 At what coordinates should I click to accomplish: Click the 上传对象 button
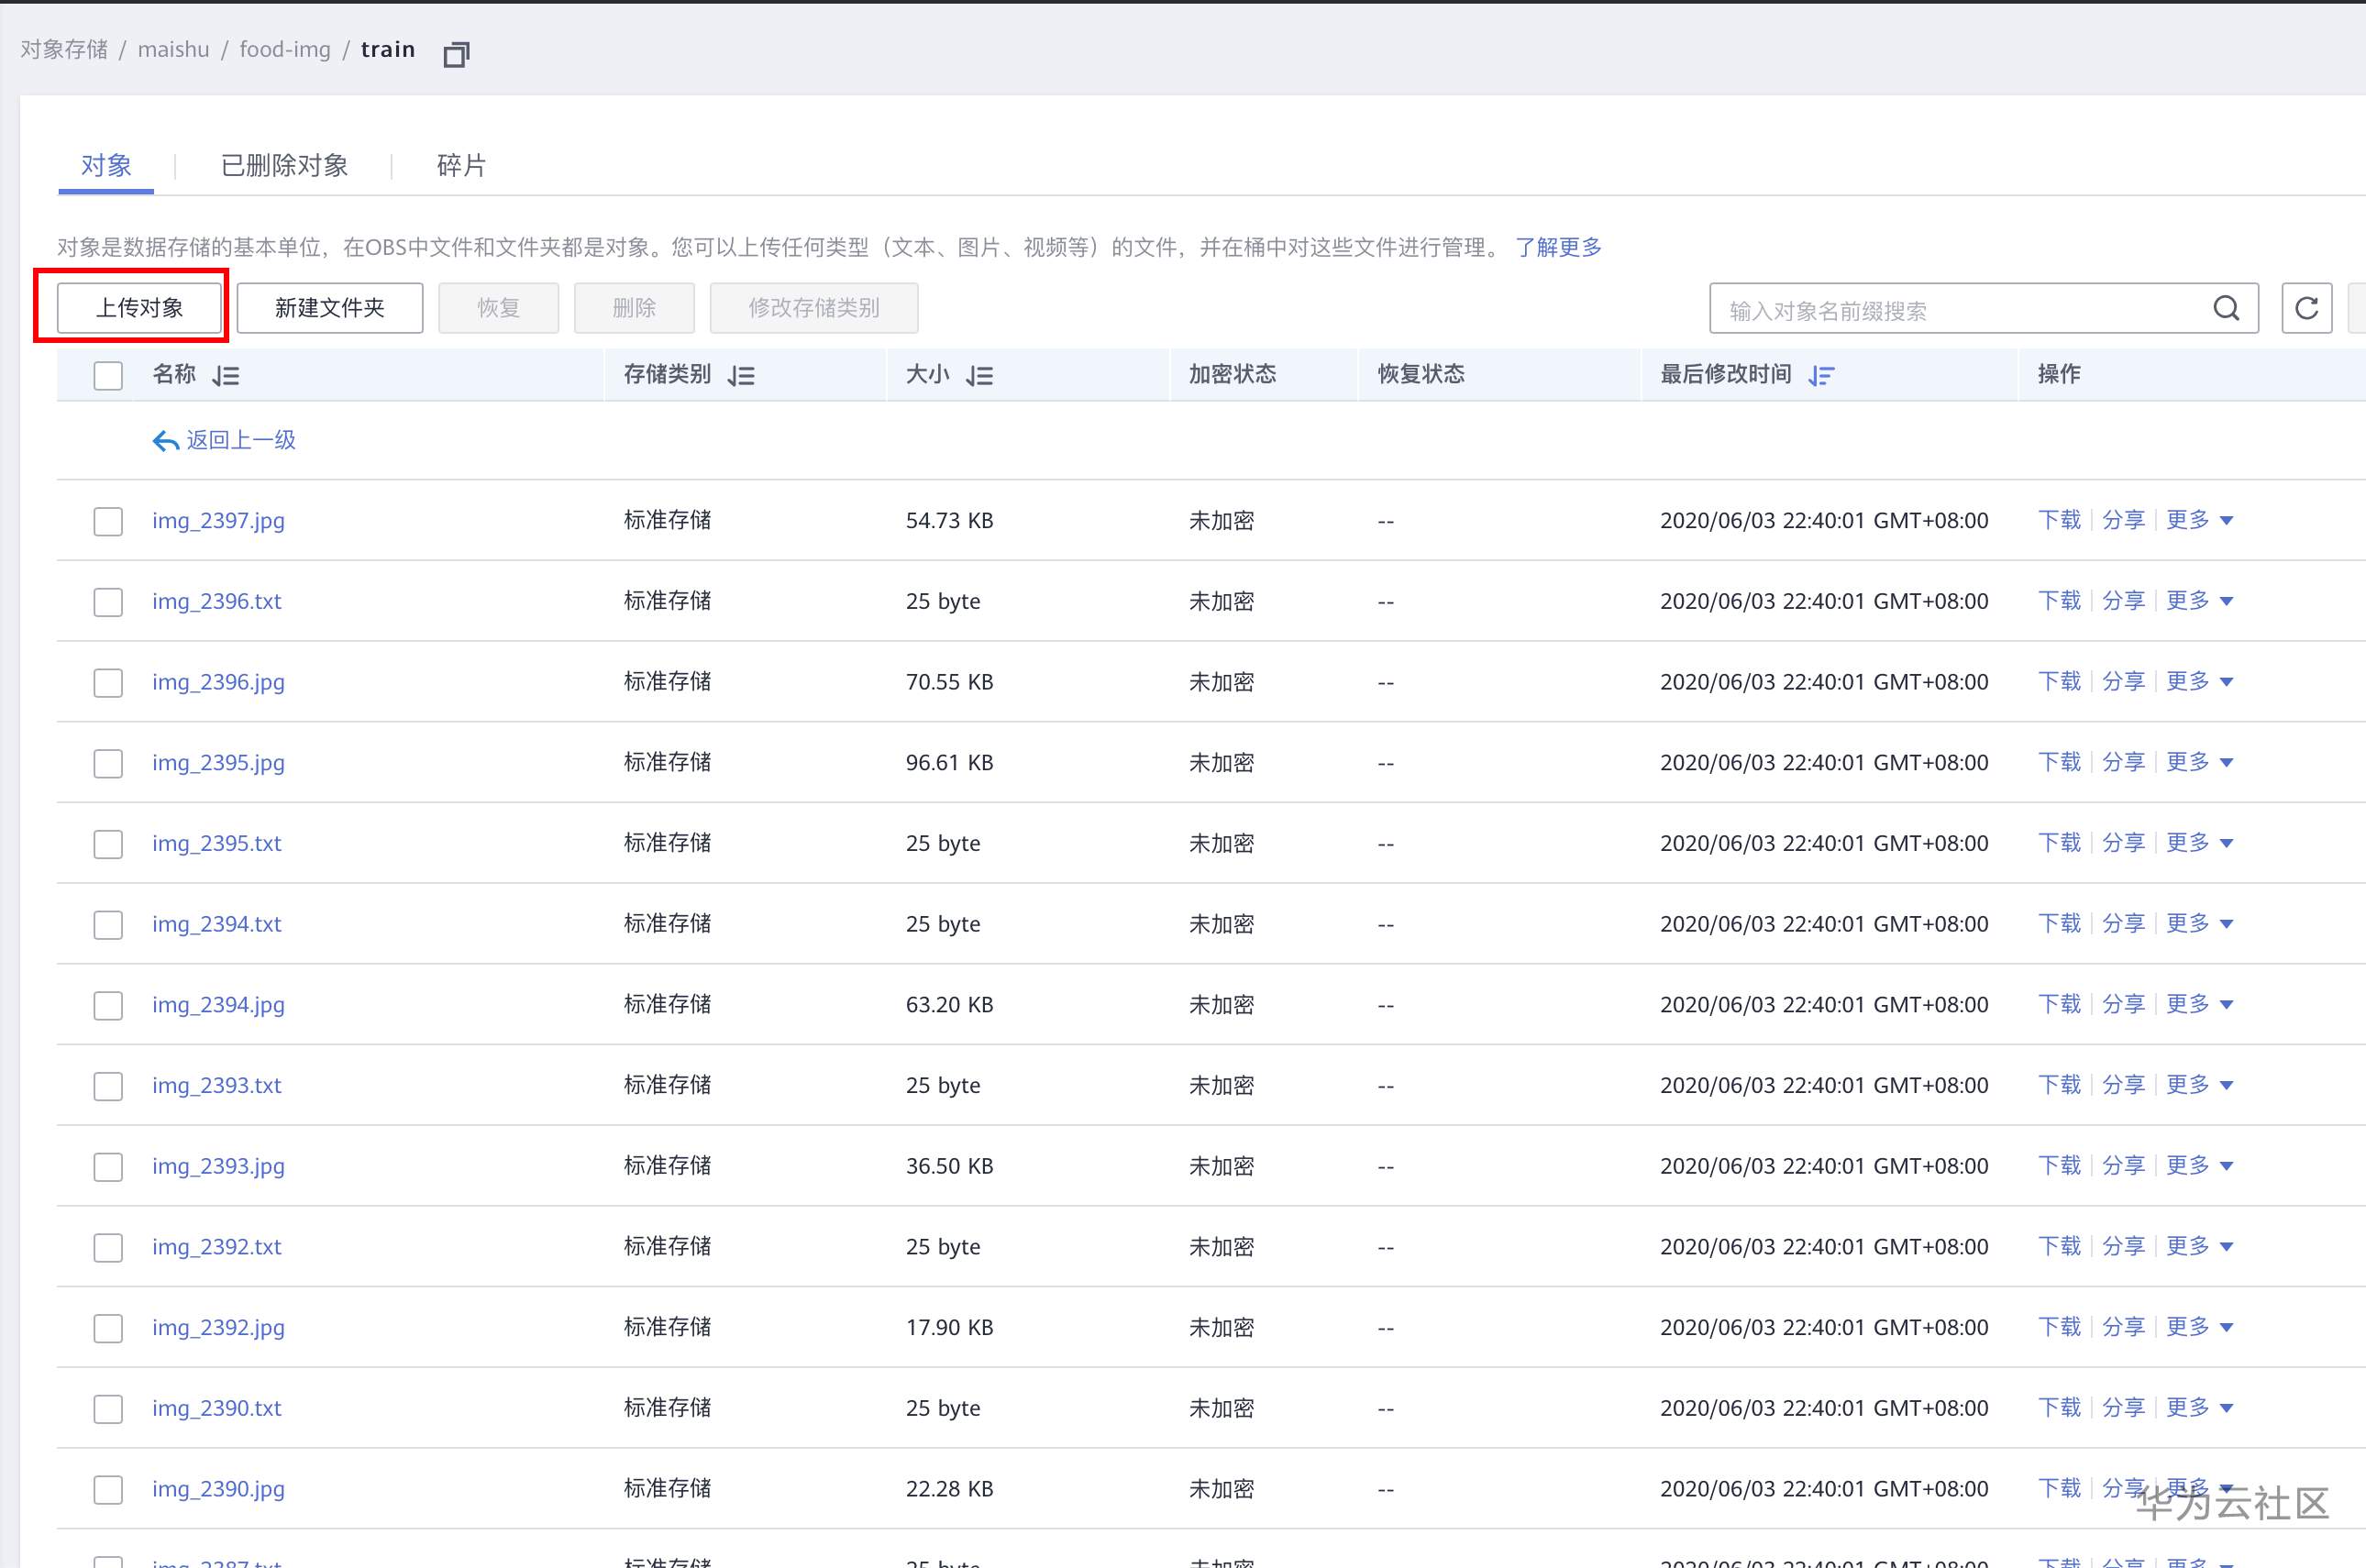(x=140, y=308)
